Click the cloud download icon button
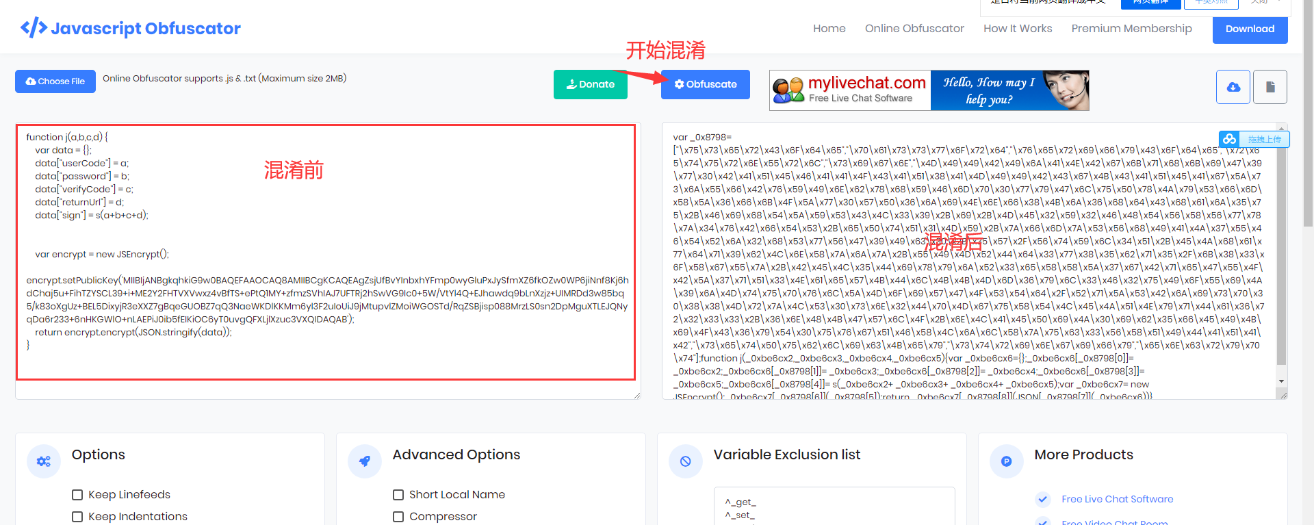Image resolution: width=1314 pixels, height=525 pixels. [x=1233, y=87]
